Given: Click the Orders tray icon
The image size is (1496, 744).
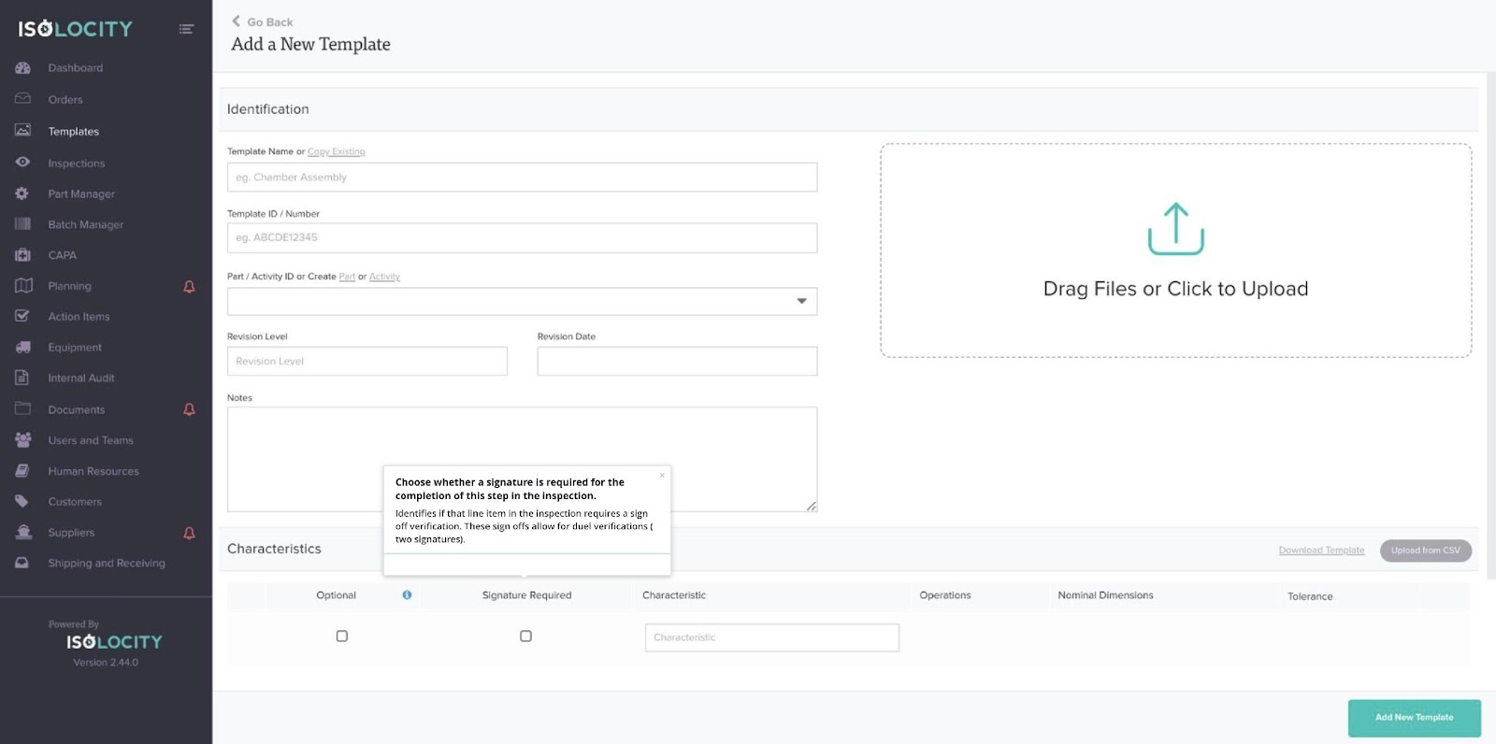Looking at the screenshot, I should click(x=22, y=99).
